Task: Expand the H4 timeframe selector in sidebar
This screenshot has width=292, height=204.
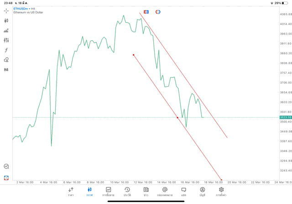Action: 6,70
